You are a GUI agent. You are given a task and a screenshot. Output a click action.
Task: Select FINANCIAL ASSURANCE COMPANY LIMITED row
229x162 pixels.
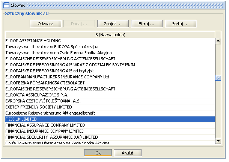click(x=110, y=125)
